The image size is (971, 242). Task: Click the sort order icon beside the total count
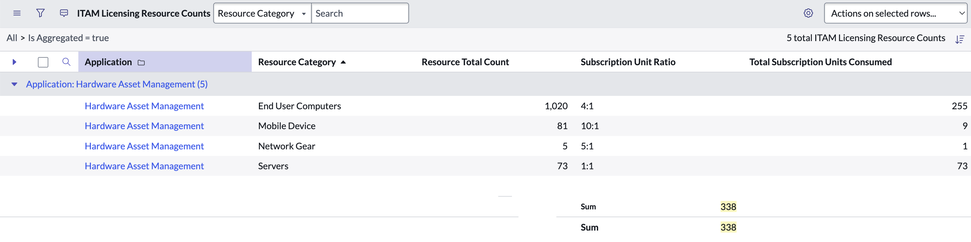tap(960, 39)
